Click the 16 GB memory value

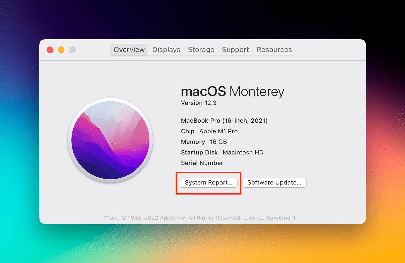(219, 142)
